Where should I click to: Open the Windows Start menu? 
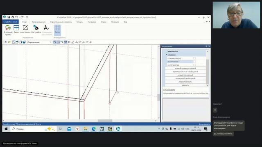pos(6,129)
